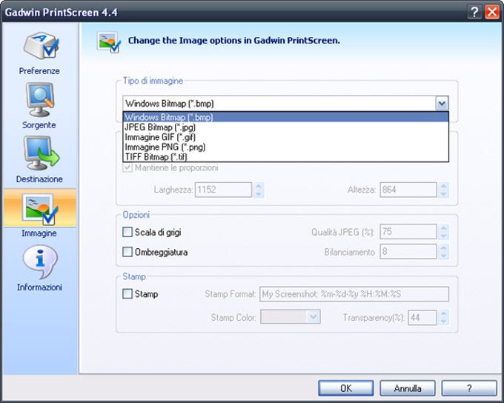Choose JPEG Bitmap (*.jpg) from list
Screen dimensions: 504x403
coord(286,127)
